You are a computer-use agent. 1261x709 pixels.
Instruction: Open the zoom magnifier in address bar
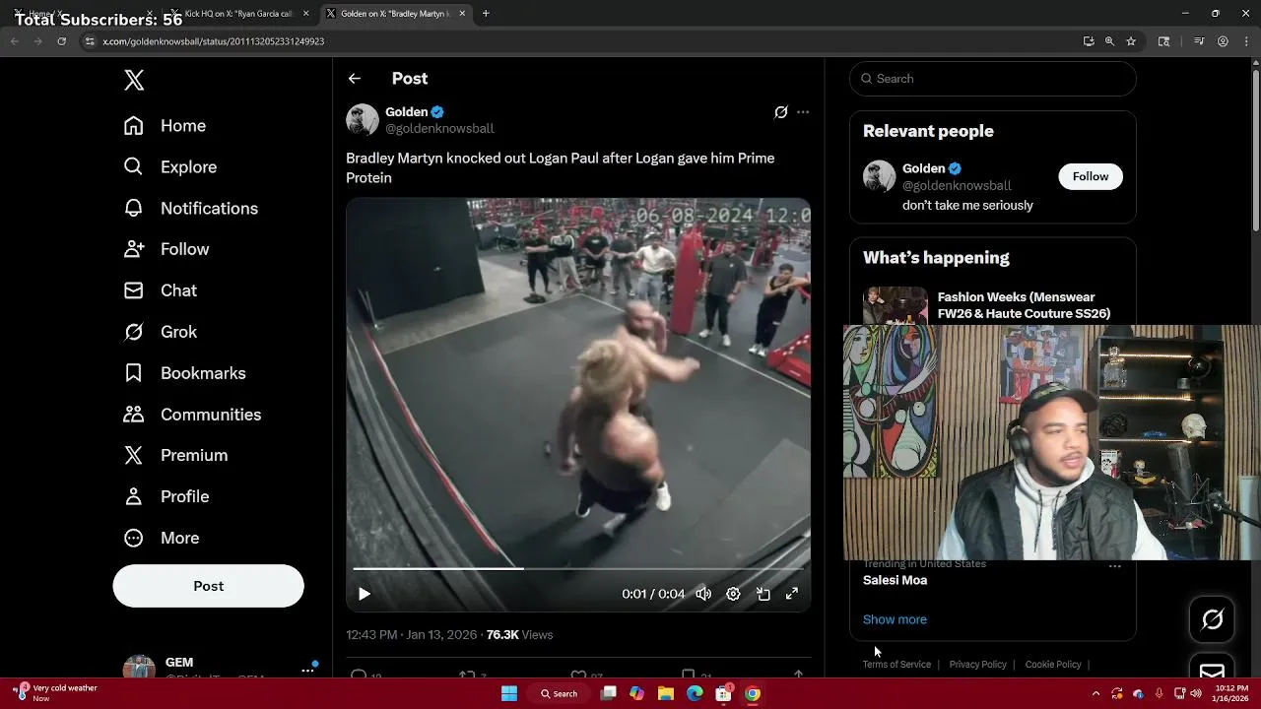pyautogui.click(x=1109, y=41)
